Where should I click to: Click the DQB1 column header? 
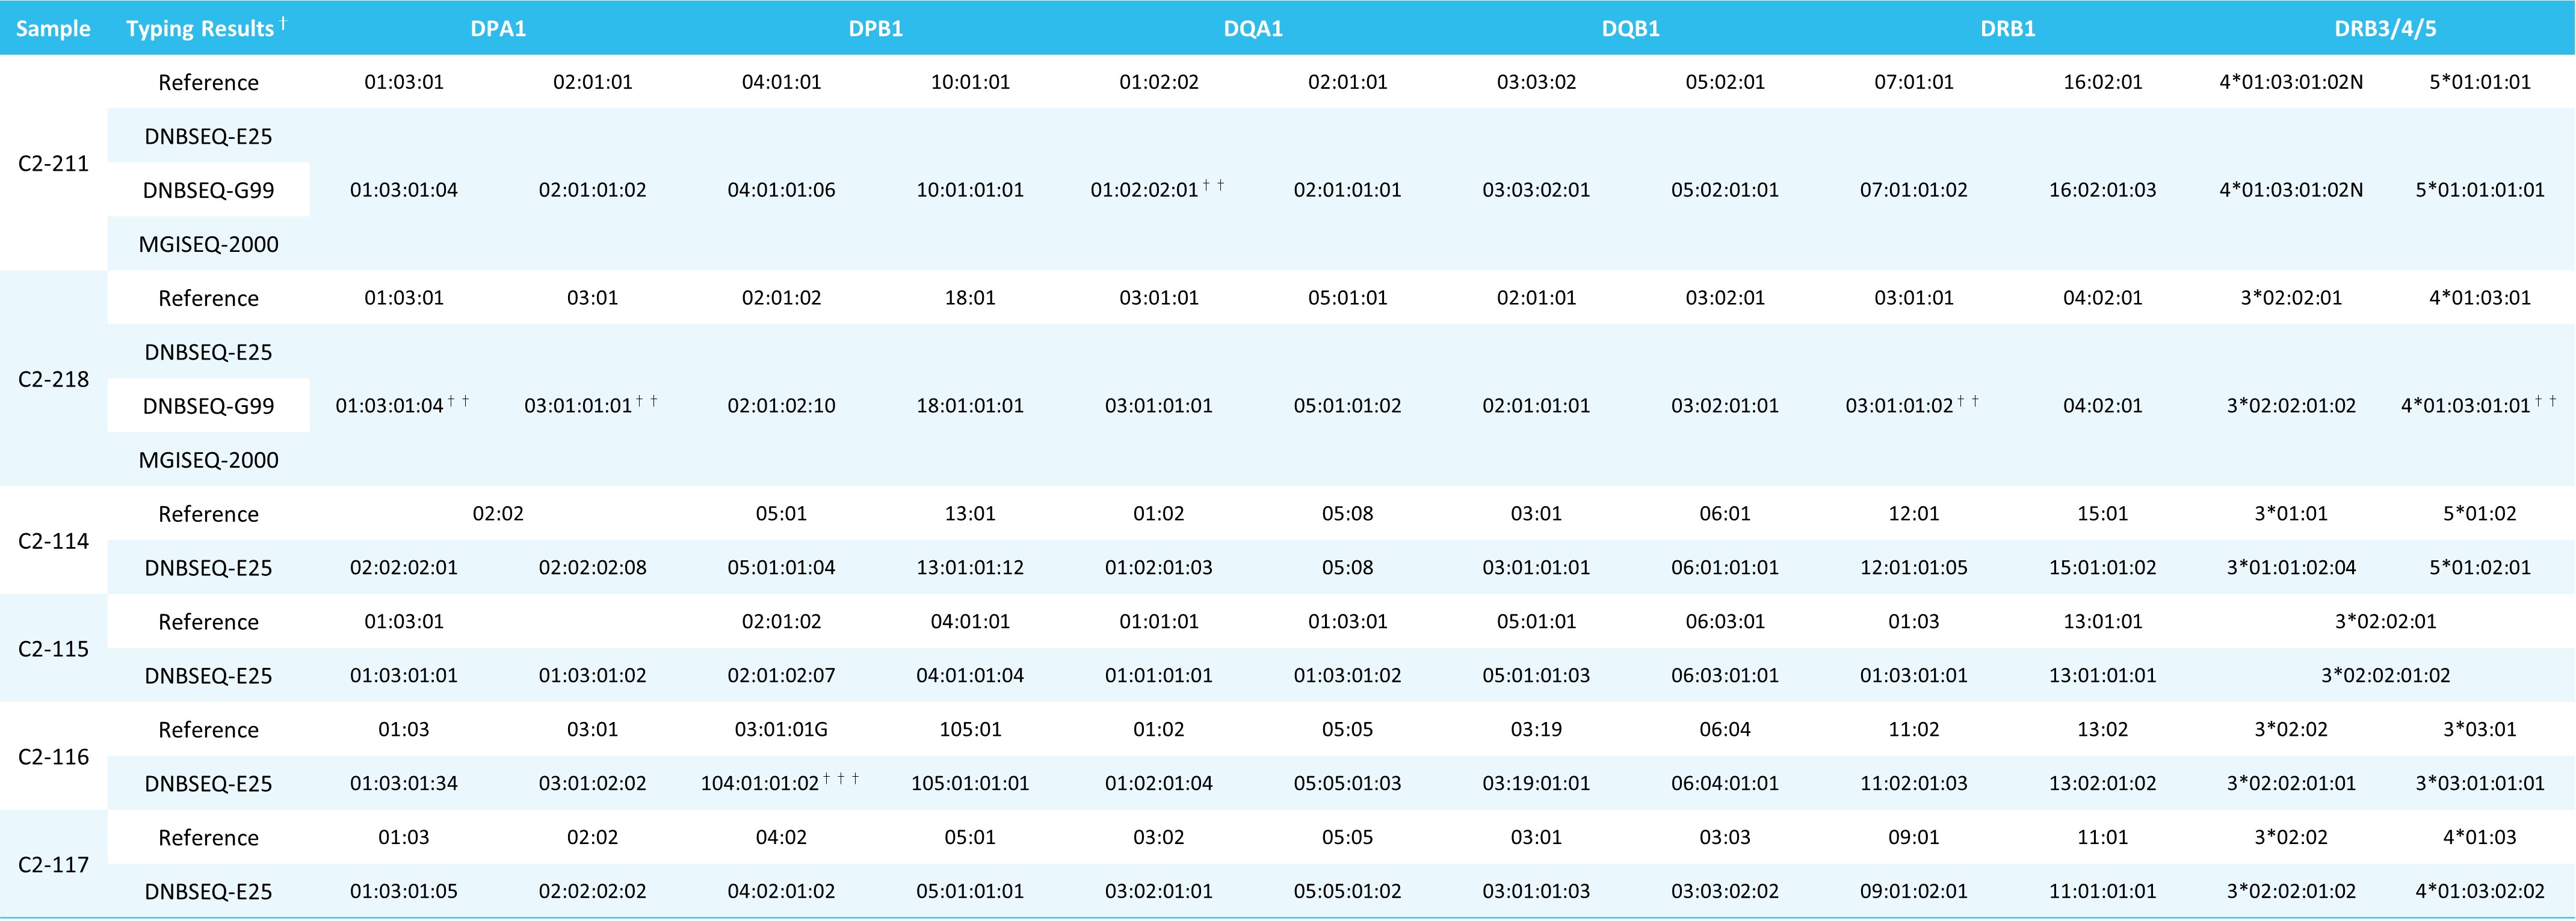(1630, 28)
